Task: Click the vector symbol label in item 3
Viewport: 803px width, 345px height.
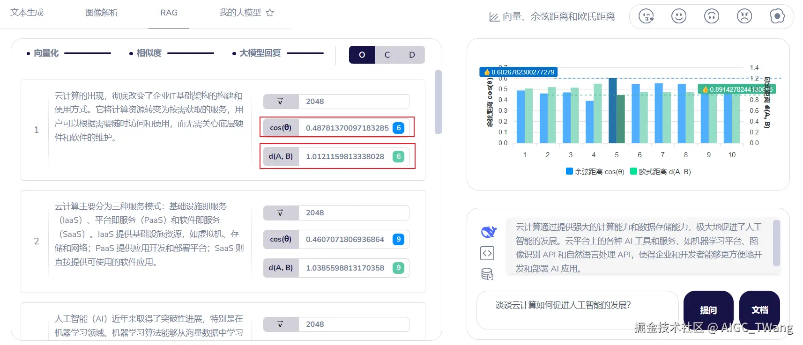Action: [x=281, y=324]
